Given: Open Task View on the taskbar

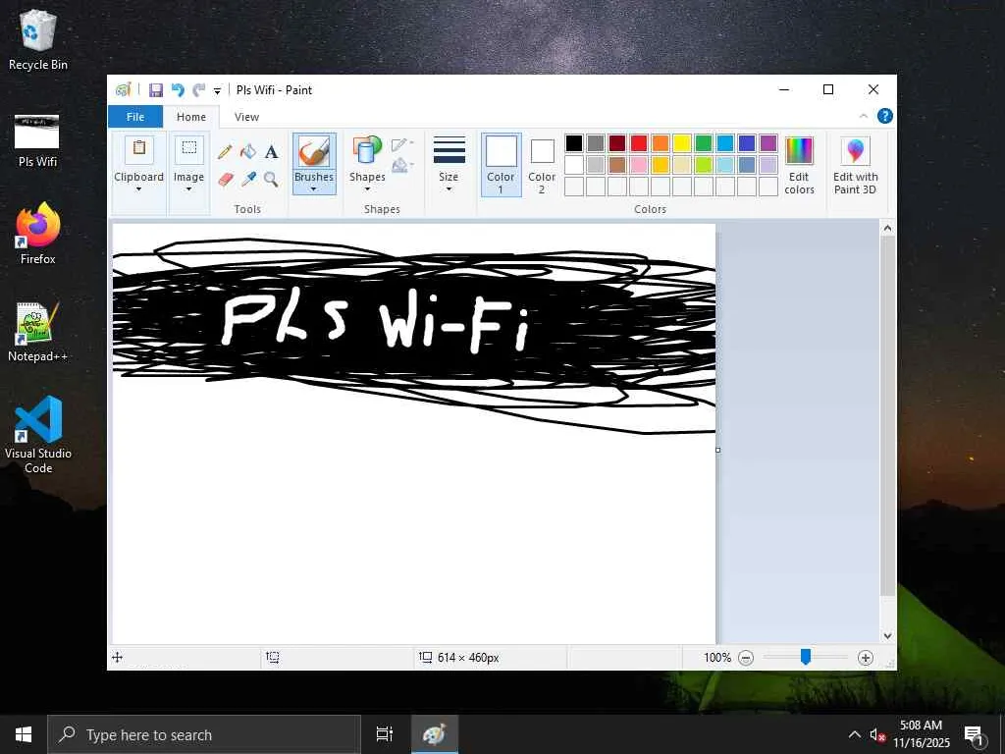Looking at the screenshot, I should coord(384,734).
